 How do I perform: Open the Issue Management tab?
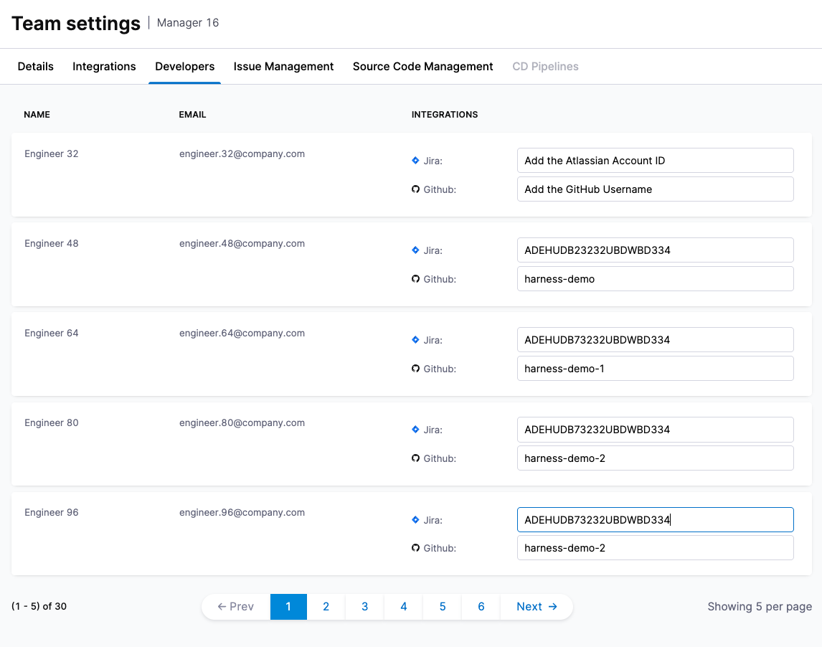pyautogui.click(x=283, y=67)
